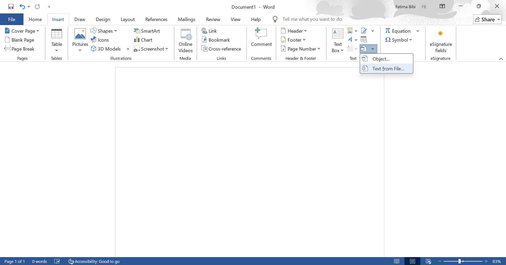Insert a Cross-reference
Viewport: 506px width, 265px height.
[221, 49]
